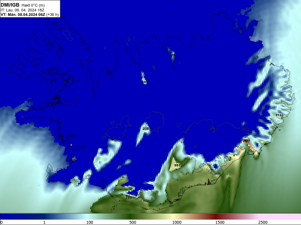Click the DMI/IGB model title
Screen dimensions: 301x225
point(10,5)
